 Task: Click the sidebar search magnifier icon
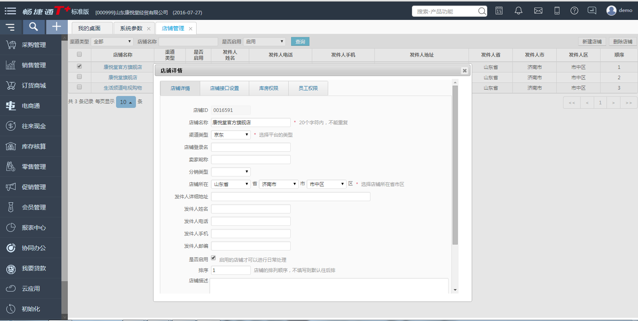33,27
